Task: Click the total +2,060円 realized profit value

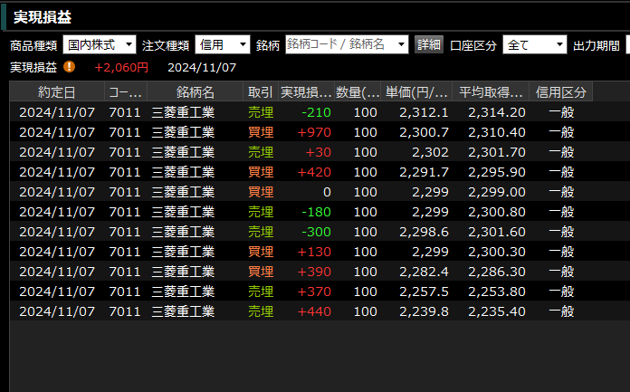Action: (121, 67)
